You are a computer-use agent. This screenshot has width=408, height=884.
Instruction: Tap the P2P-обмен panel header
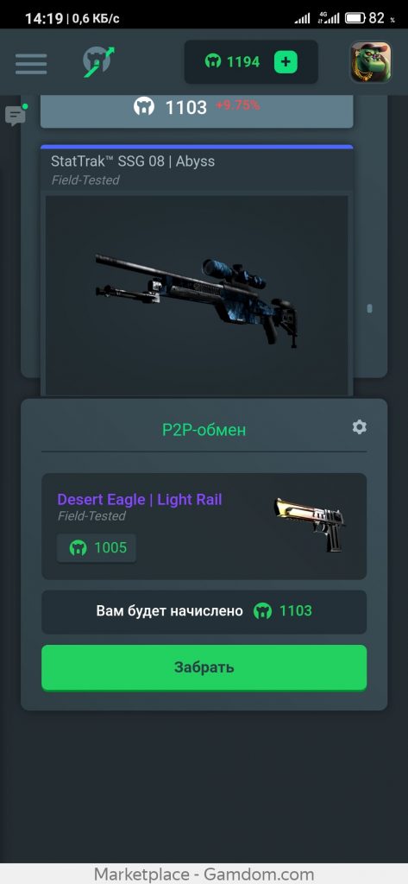[204, 430]
